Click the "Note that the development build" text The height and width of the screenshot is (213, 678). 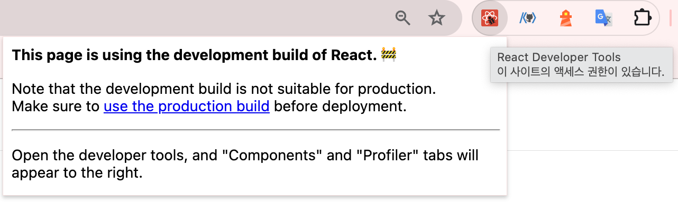[x=224, y=89]
